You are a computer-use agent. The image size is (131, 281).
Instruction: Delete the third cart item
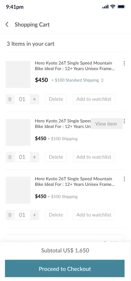coord(56,215)
